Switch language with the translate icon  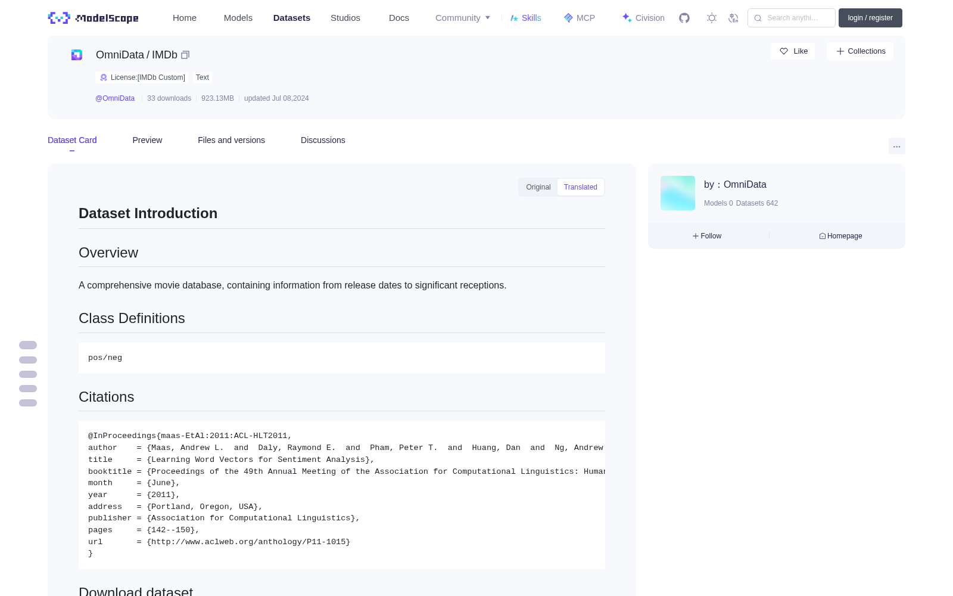coord(733,18)
